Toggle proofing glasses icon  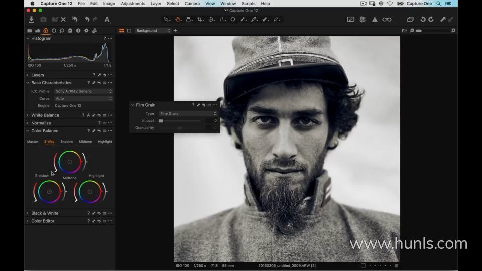387,20
